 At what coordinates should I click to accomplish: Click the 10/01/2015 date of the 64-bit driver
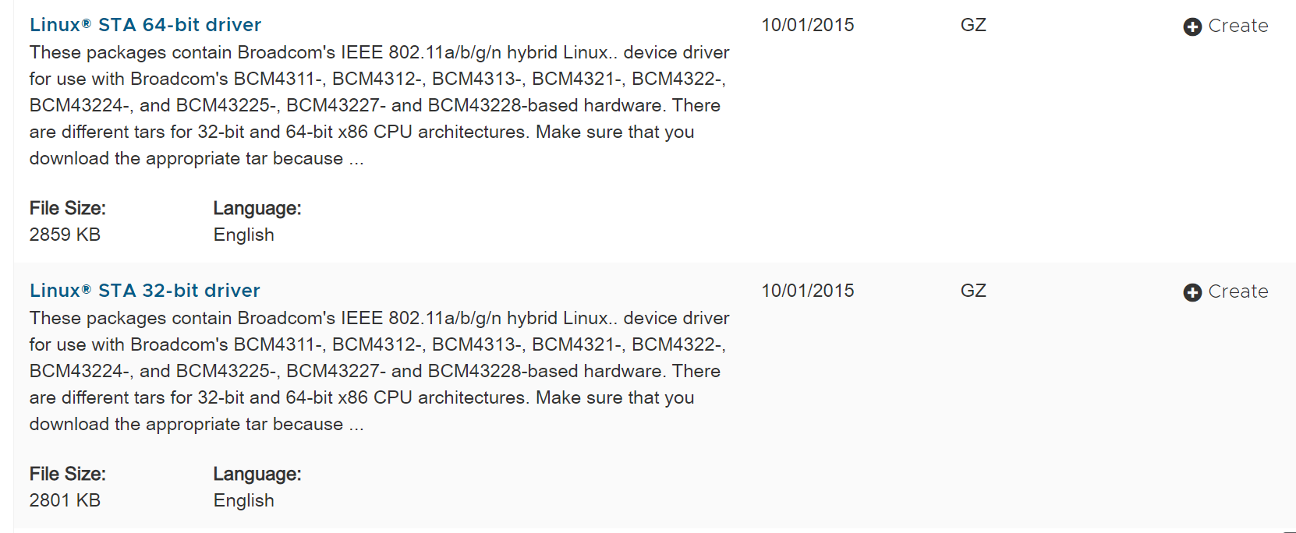coord(807,25)
